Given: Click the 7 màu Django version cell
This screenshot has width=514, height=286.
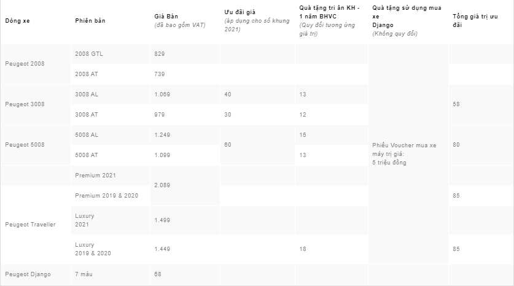Looking at the screenshot, I should [x=84, y=274].
